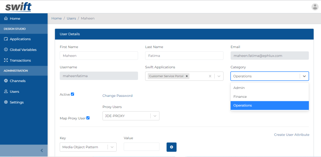This screenshot has height=157, width=321.
Task: Open the user profile avatar icon
Action: [315, 7]
